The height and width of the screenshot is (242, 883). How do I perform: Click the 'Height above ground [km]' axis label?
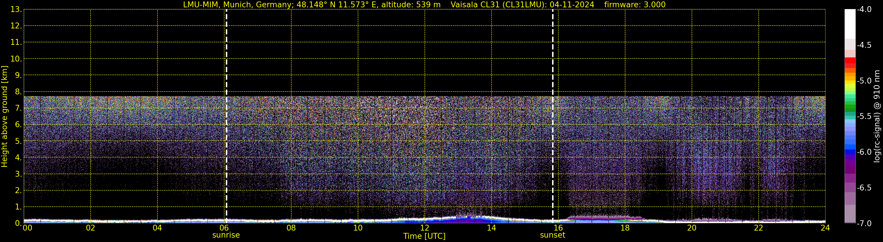tap(4, 117)
